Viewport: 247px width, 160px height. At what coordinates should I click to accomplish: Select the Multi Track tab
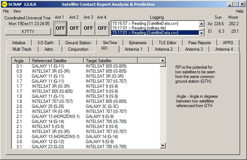click(22, 49)
